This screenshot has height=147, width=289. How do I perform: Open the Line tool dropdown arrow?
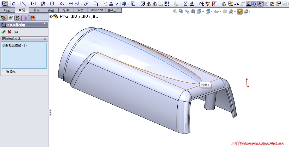(x=28, y=4)
